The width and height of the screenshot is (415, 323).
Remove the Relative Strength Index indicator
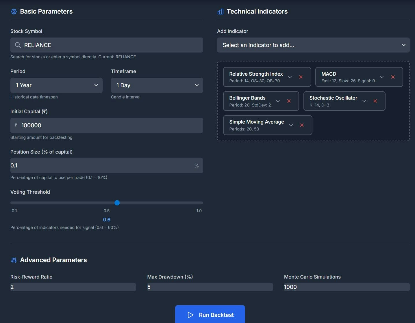click(301, 77)
